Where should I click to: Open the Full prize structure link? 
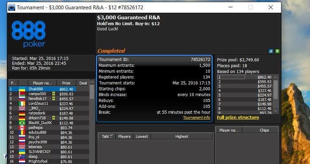(238, 117)
